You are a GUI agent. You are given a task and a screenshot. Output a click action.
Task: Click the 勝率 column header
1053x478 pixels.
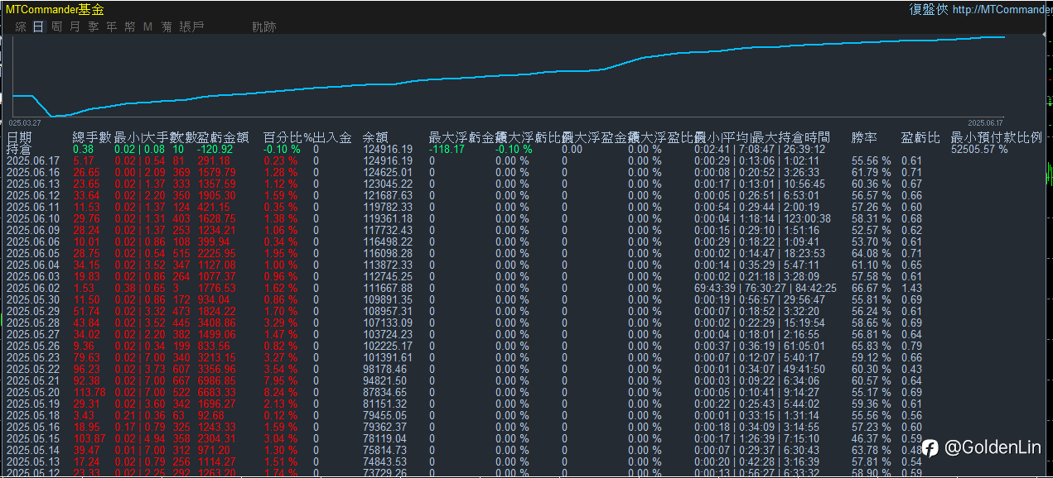pyautogui.click(x=864, y=137)
